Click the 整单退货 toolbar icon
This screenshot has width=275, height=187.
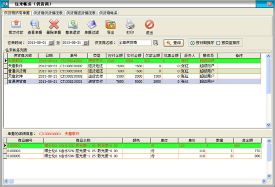click(x=73, y=24)
